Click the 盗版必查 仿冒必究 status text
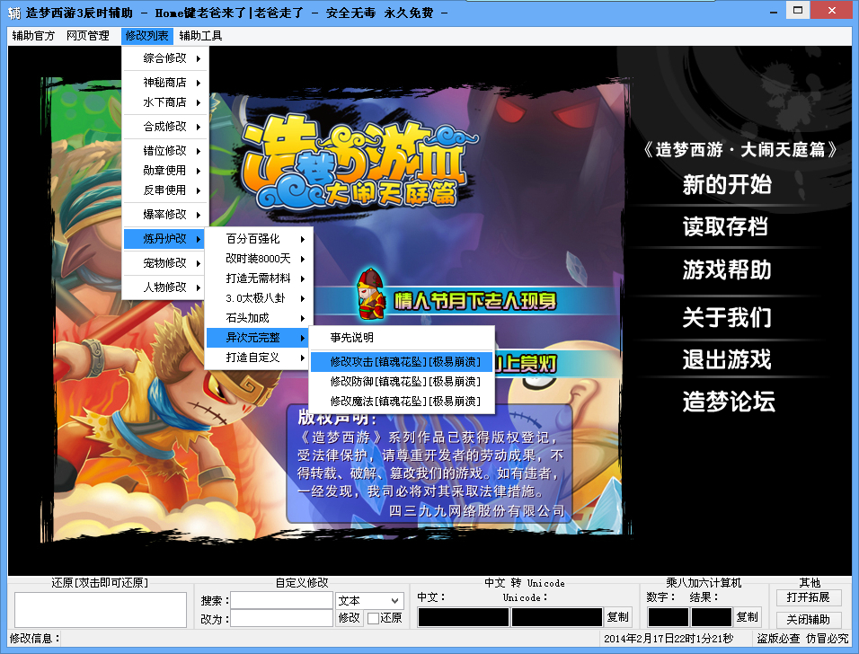Viewport: 859px width, 654px height. click(x=803, y=639)
